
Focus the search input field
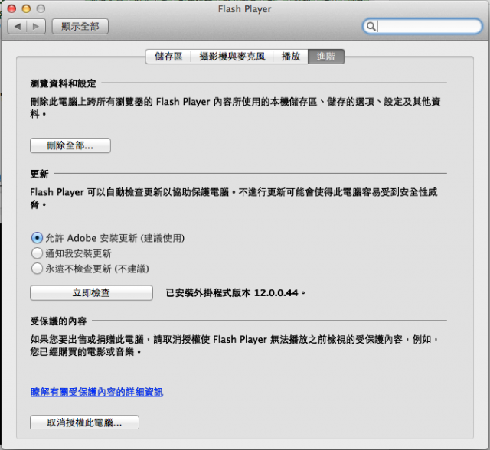click(x=423, y=26)
